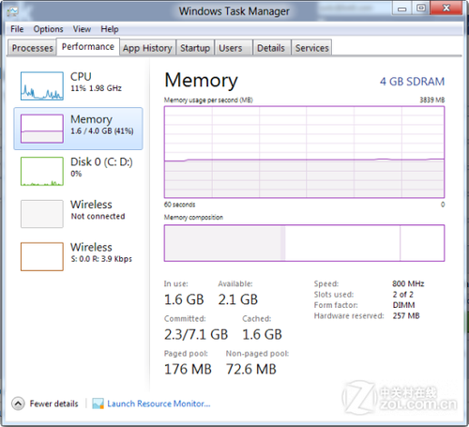Viewport: 469px width, 427px height.
Task: Click the Memory heading
Action: 201,81
